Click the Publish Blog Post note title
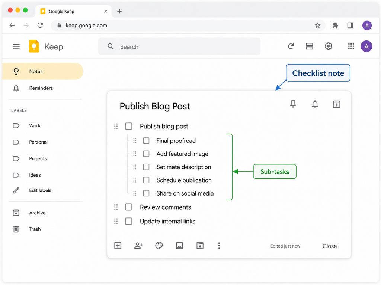381x285 pixels. point(155,106)
